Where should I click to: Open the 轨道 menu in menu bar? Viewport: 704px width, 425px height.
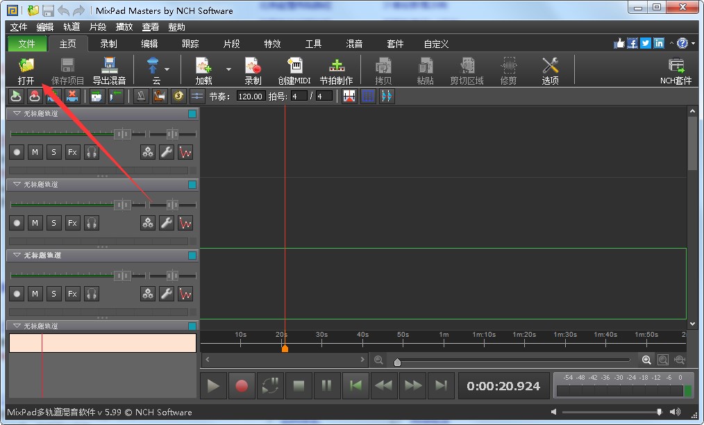pos(72,27)
